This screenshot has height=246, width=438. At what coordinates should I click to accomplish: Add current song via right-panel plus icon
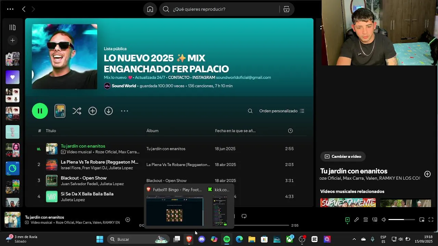pyautogui.click(x=427, y=174)
